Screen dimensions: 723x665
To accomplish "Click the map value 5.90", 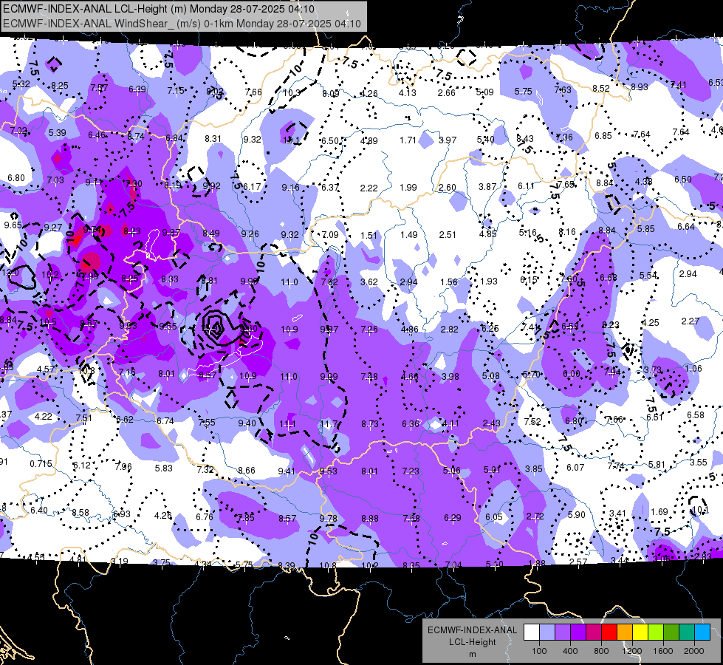I will pyautogui.click(x=576, y=514).
